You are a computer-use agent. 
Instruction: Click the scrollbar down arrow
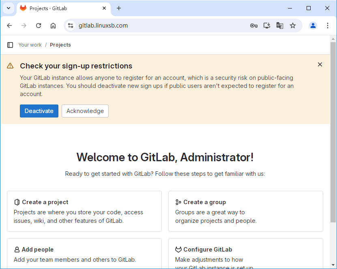(333, 265)
